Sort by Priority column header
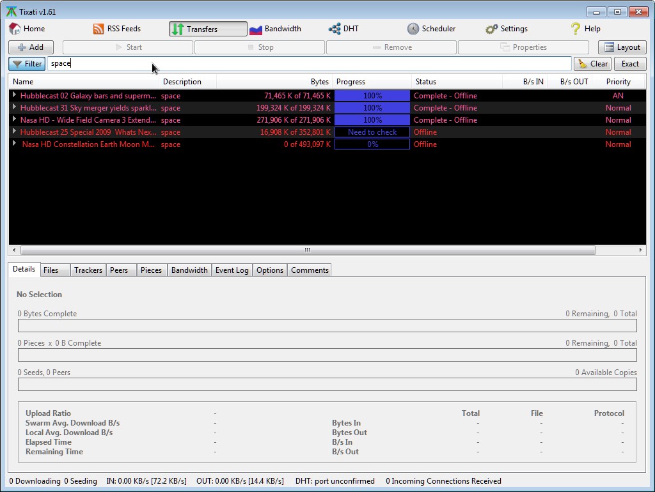Image resolution: width=655 pixels, height=492 pixels. (619, 82)
